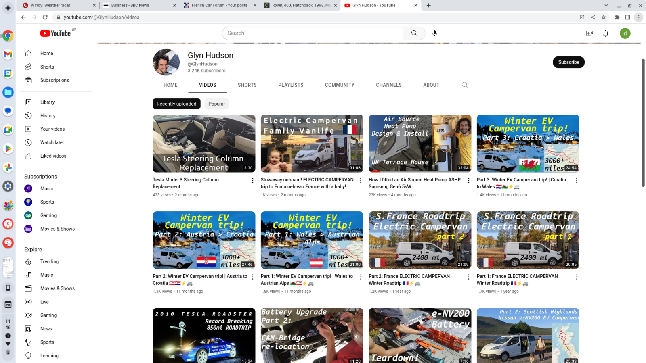Viewport: 646px width, 363px height.
Task: Share this page from the address bar
Action: coord(593,17)
